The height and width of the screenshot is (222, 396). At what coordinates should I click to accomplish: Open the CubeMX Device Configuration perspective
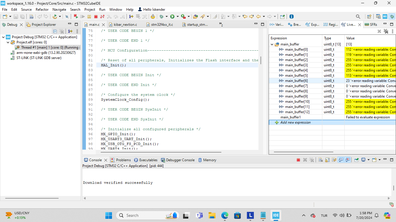pos(385,17)
